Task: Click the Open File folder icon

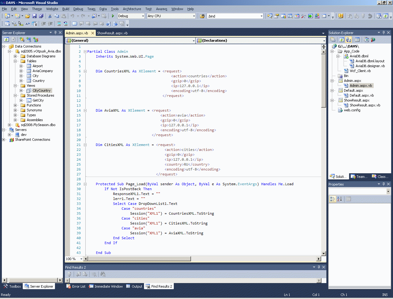Action: tap(28, 16)
